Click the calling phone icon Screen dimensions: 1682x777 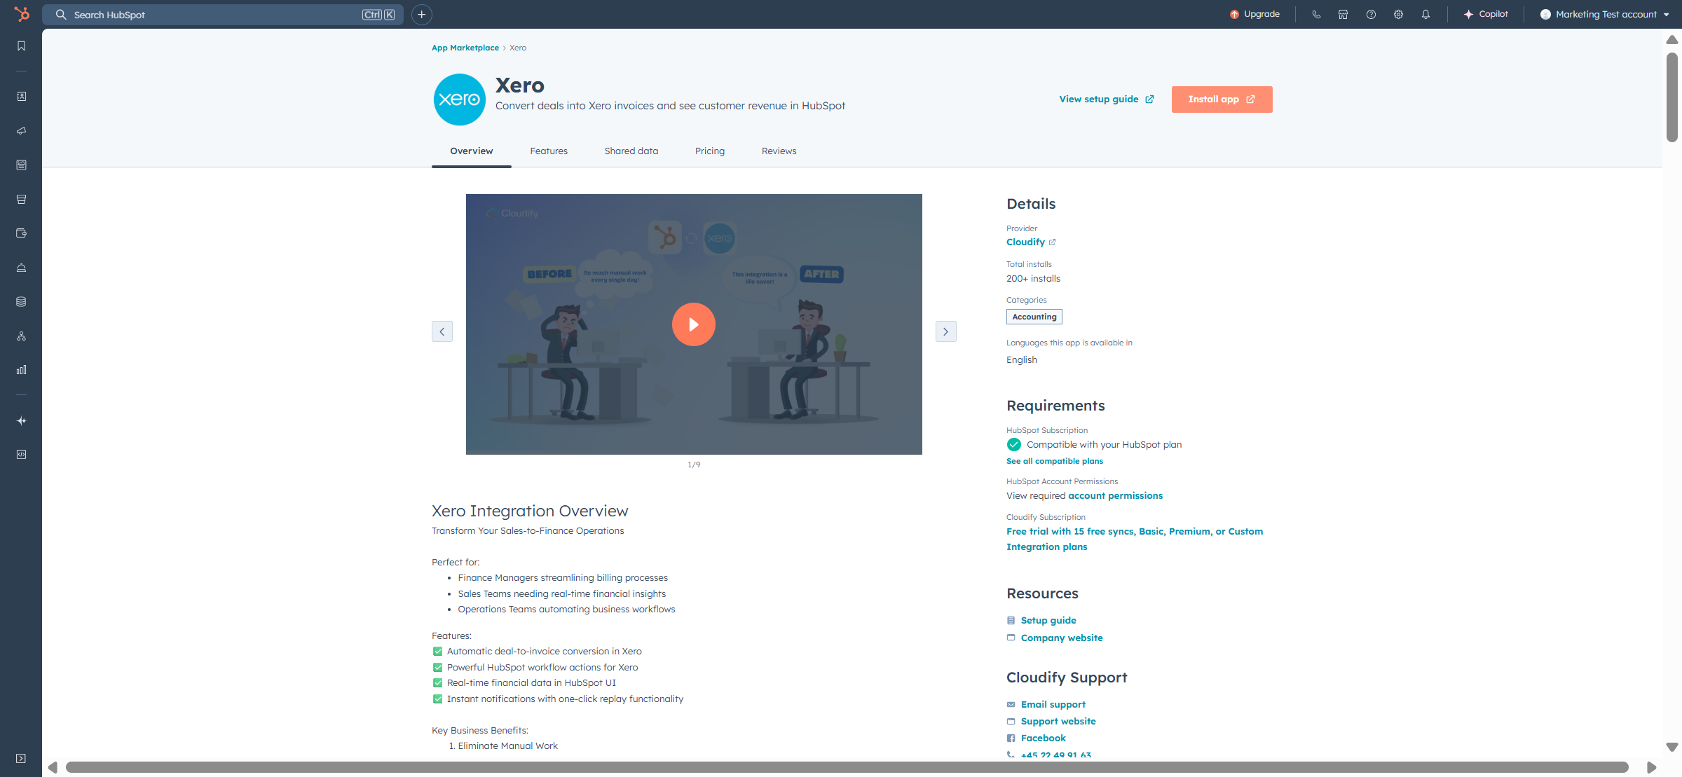tap(1316, 15)
